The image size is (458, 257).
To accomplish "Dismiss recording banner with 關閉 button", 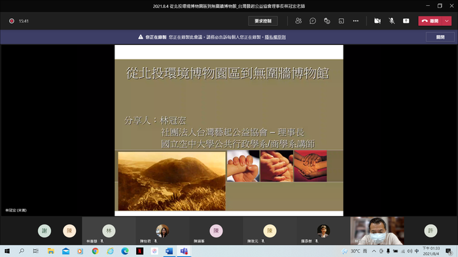I will (440, 37).
